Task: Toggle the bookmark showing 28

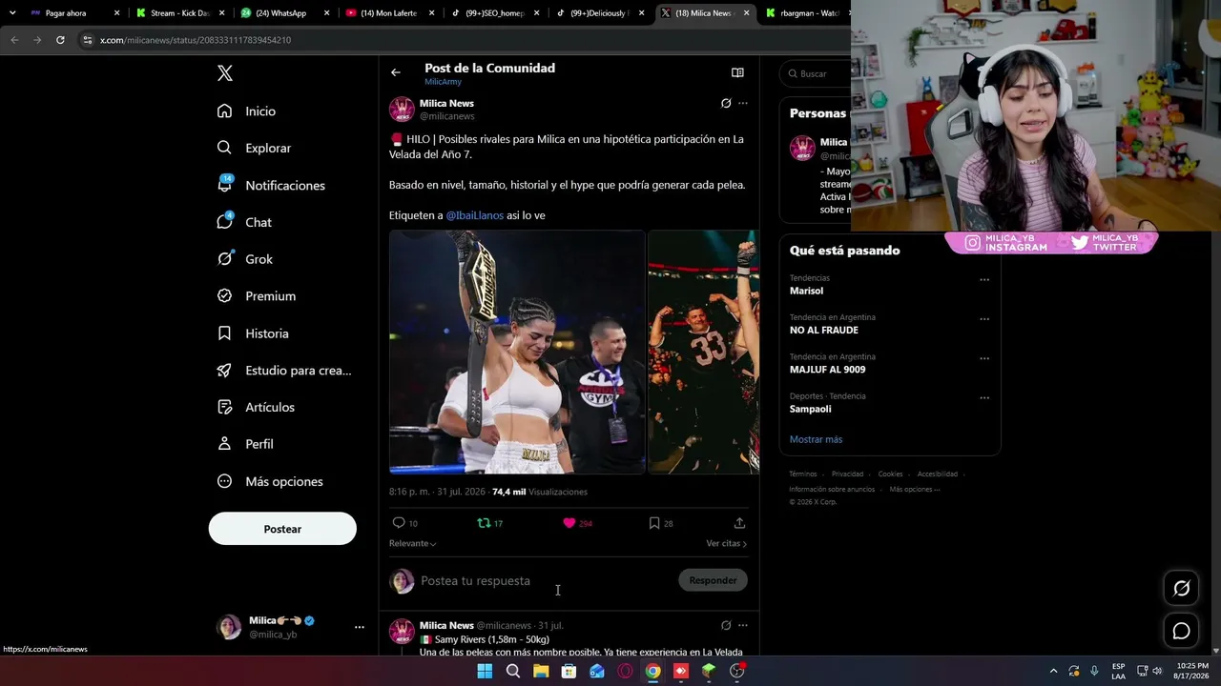Action: tap(660, 523)
